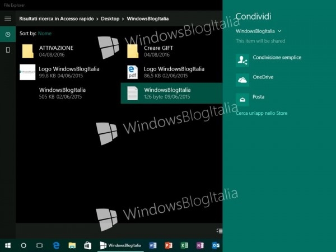
Task: Open the hamburger navigation menu
Action: pyautogui.click(x=8, y=18)
